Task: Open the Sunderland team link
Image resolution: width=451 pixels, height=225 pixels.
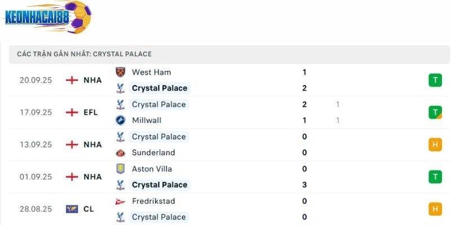Action: 153,152
